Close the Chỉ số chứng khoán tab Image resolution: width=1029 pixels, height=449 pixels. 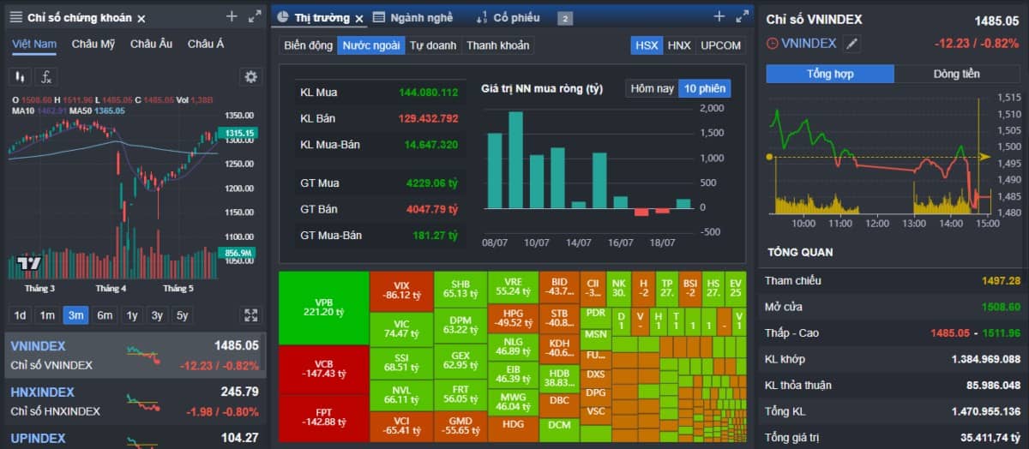tap(141, 18)
